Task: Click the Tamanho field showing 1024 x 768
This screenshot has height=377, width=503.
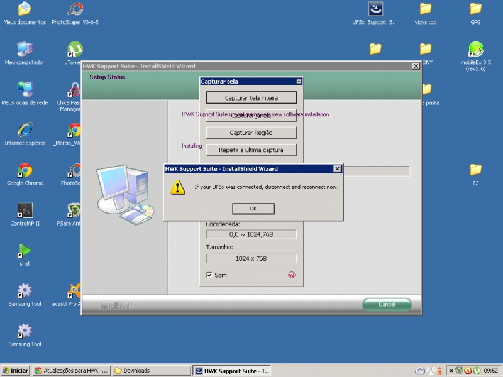Action: 251,259
